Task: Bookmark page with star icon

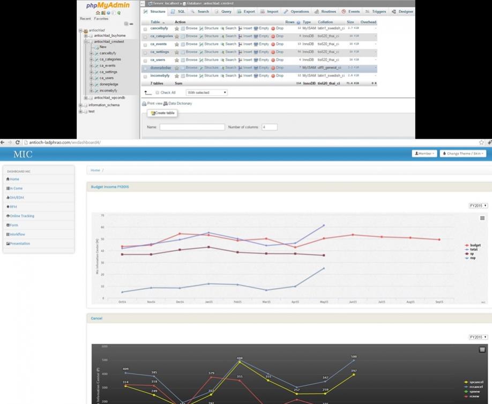Action: click(482, 143)
